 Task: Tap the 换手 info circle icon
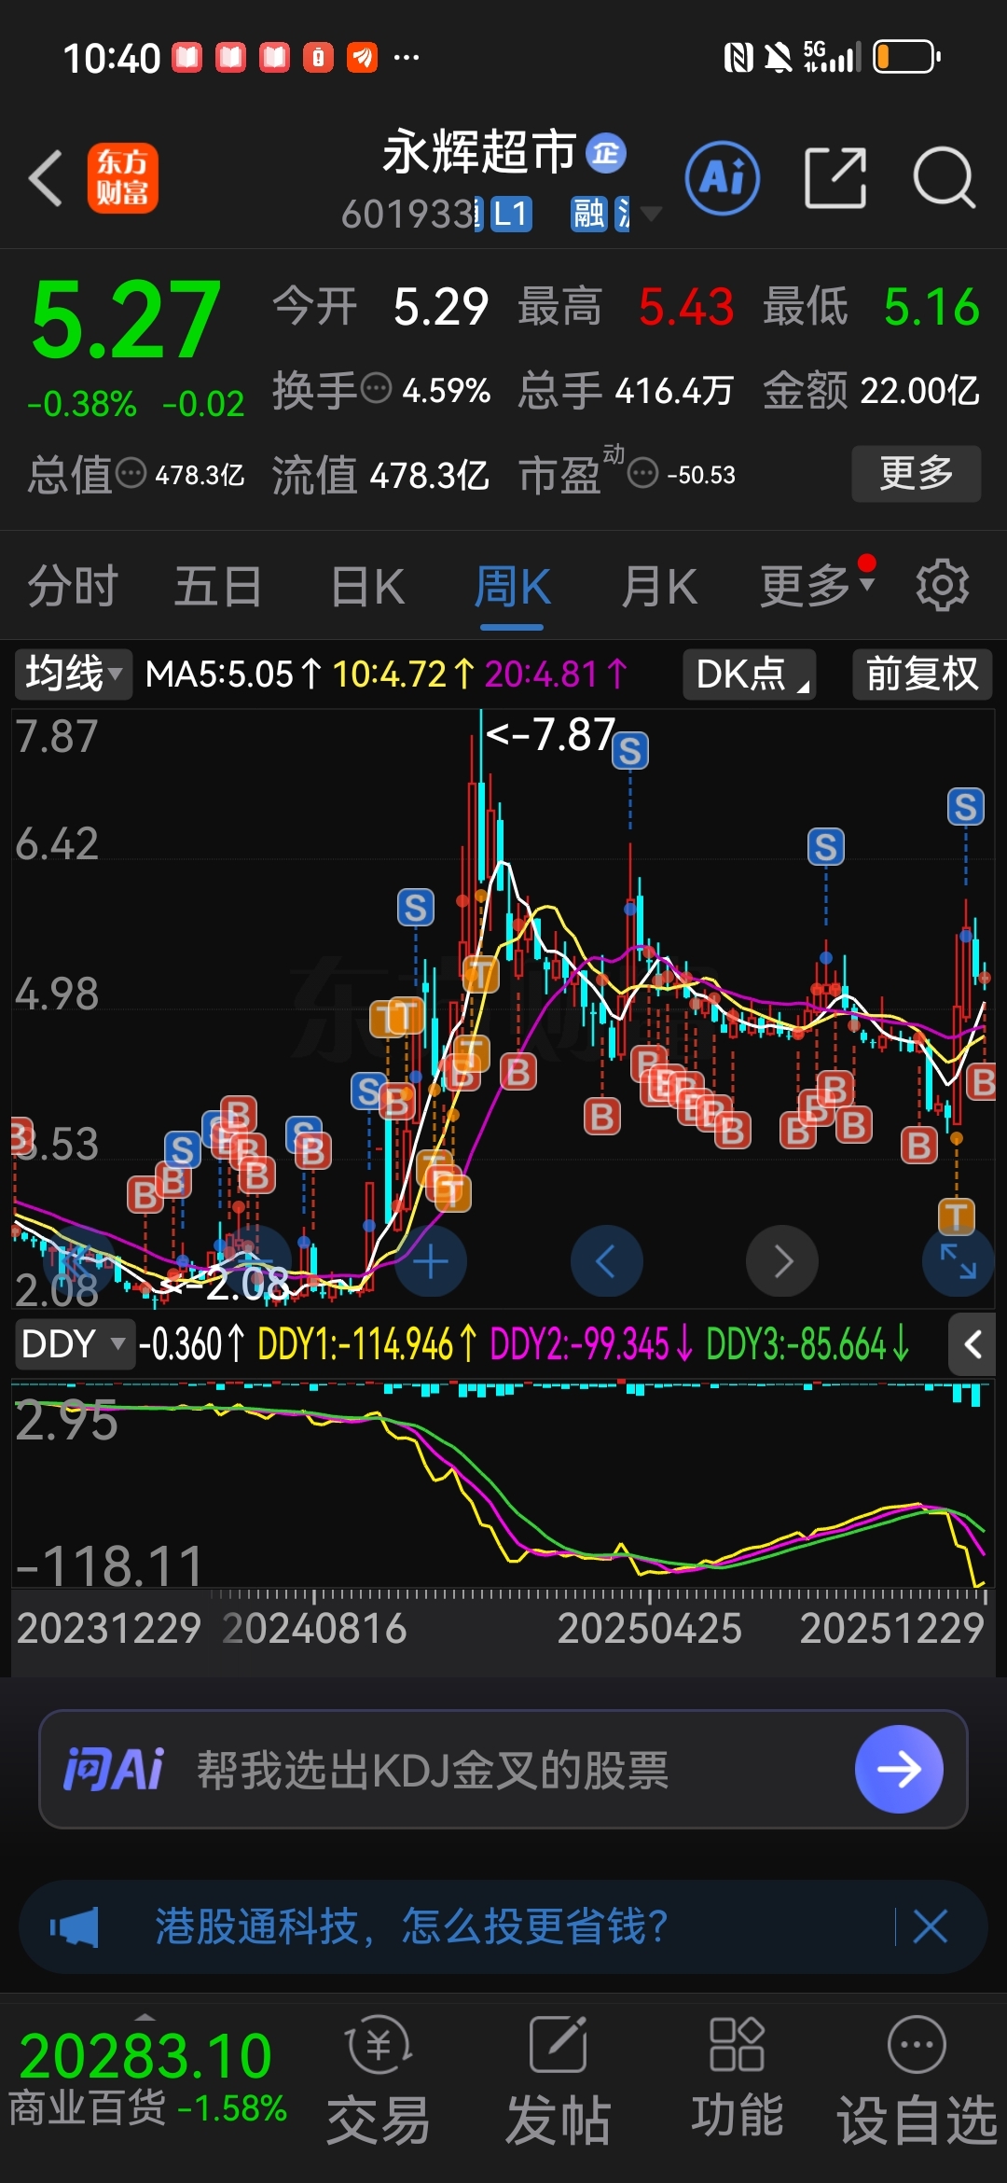376,388
